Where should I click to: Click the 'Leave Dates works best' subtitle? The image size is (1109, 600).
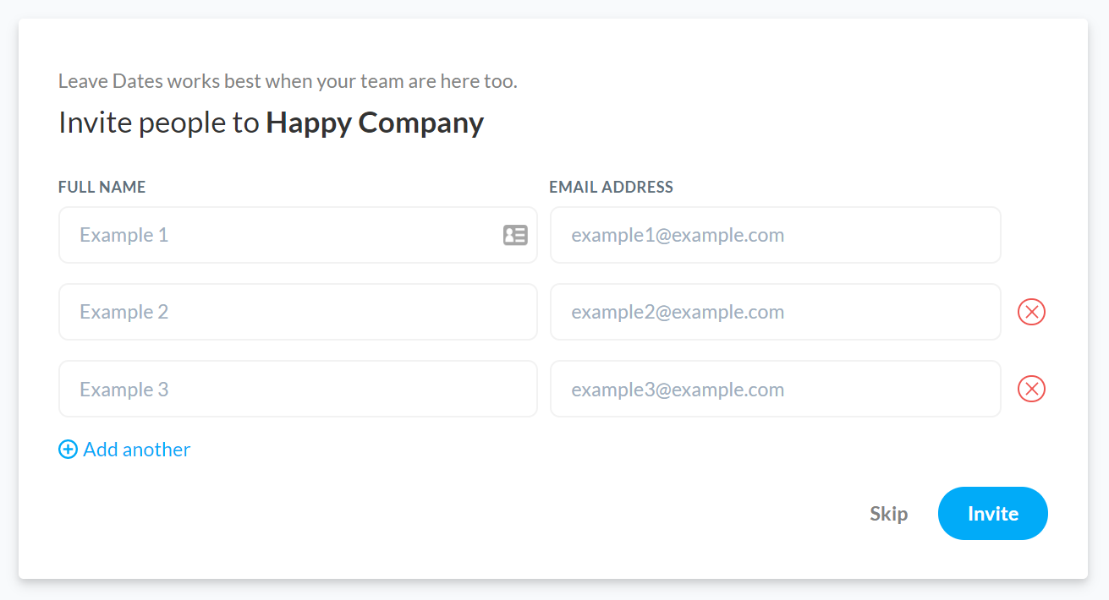(288, 82)
